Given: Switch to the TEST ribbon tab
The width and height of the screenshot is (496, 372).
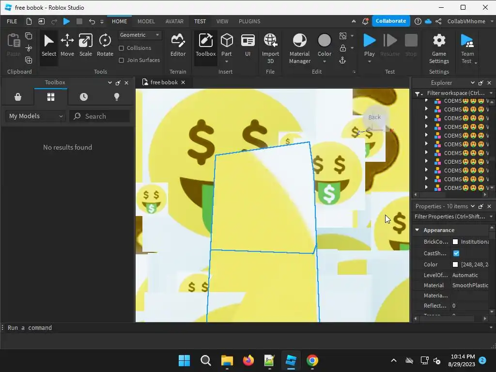Looking at the screenshot, I should [x=200, y=21].
